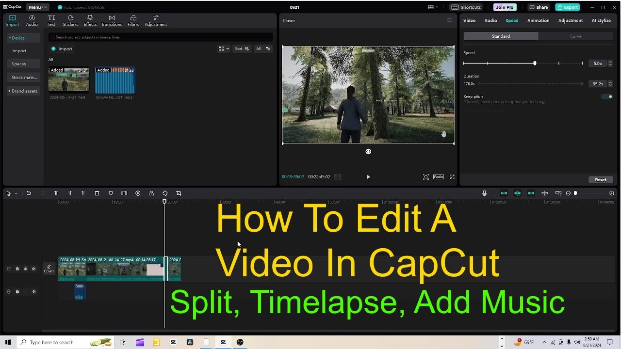
Task: Click the record voiceover microphone icon
Action: pyautogui.click(x=484, y=193)
